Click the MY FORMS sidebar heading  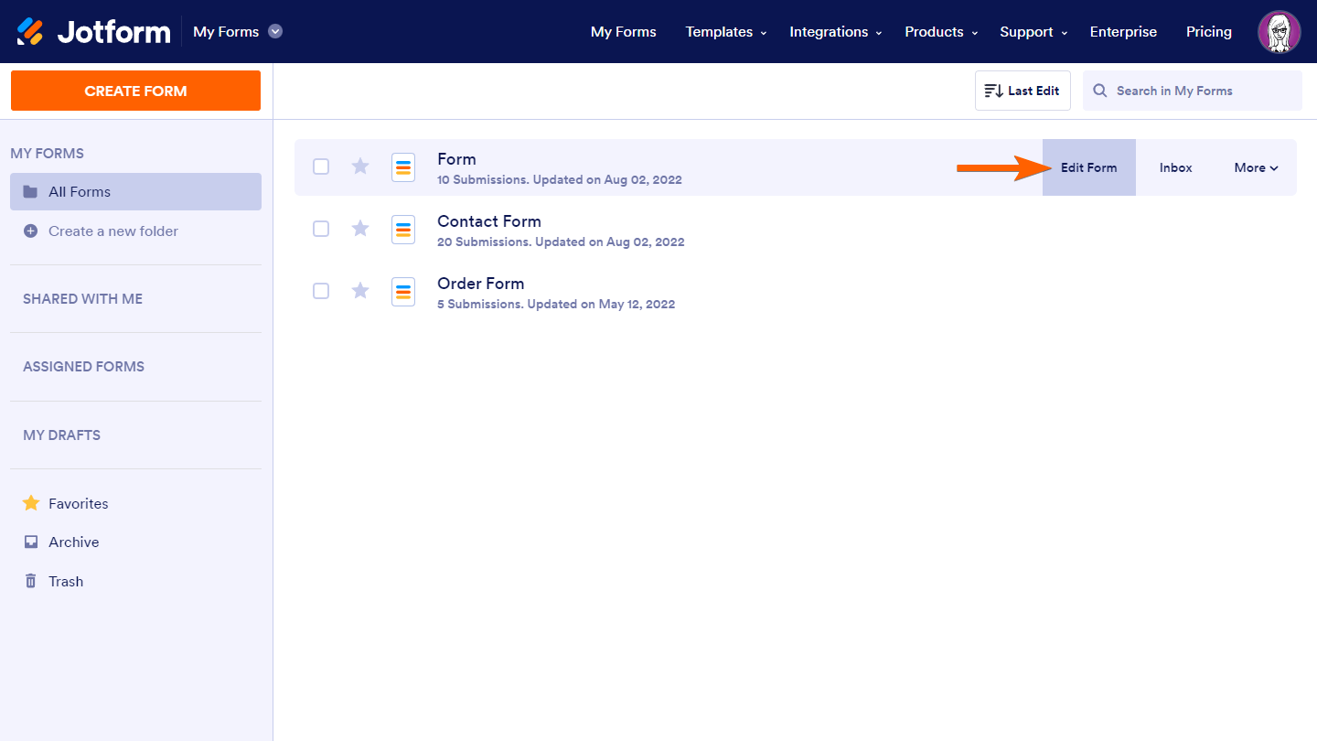tap(48, 154)
